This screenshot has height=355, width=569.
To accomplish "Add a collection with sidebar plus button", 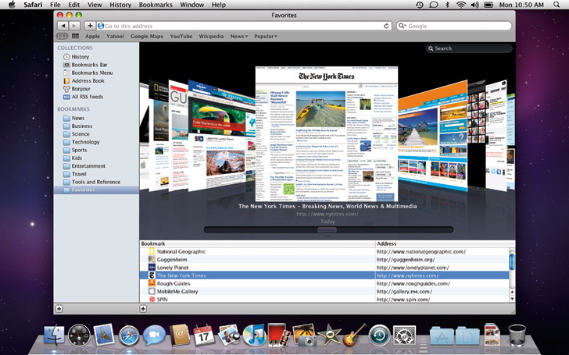I will (59, 309).
